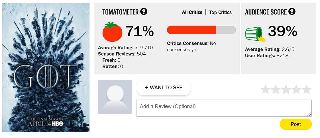Click the blank user avatar placeholder

[x=115, y=97]
